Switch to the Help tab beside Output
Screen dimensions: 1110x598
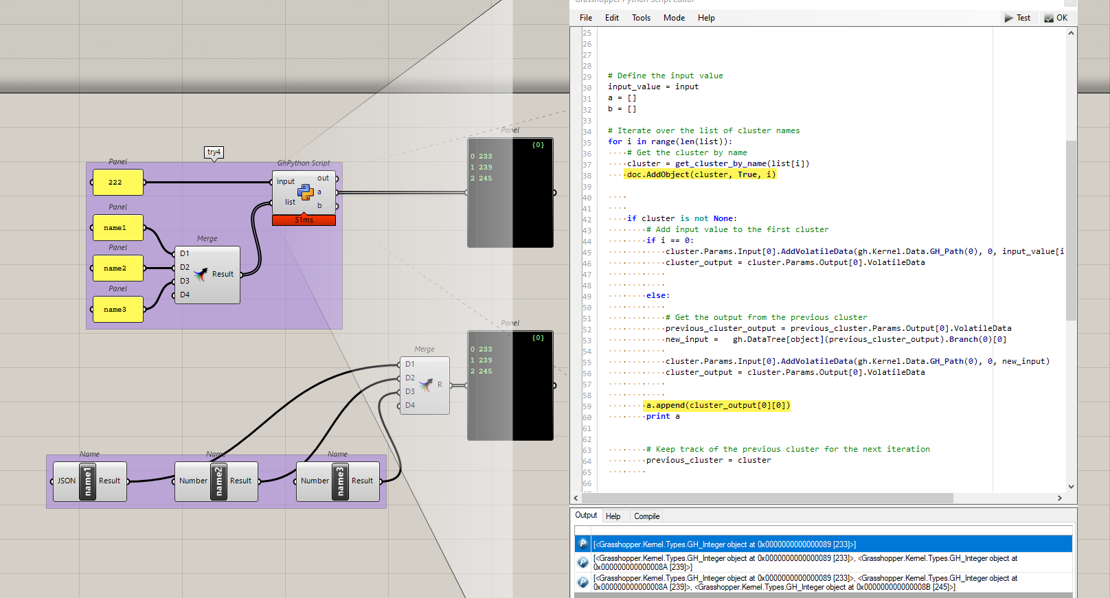613,516
